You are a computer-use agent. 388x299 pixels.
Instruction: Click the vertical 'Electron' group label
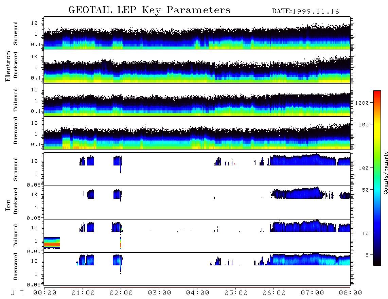click(8, 66)
